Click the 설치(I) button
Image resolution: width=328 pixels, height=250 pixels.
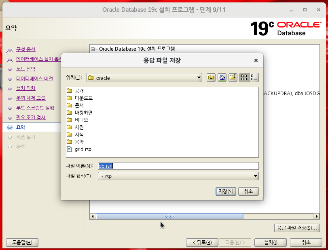(271, 242)
